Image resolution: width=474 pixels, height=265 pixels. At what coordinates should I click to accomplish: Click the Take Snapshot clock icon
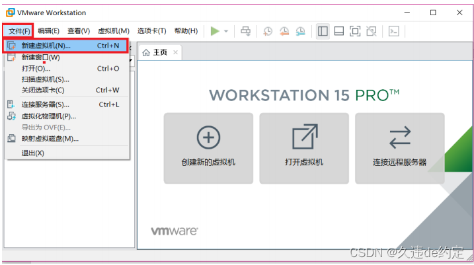click(x=268, y=31)
